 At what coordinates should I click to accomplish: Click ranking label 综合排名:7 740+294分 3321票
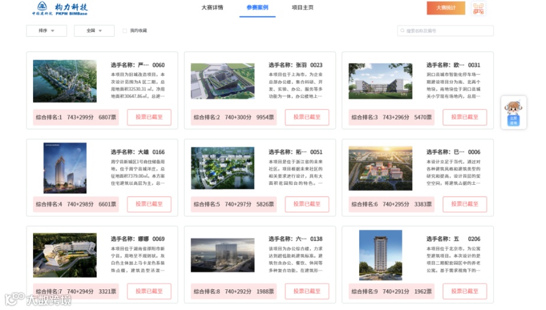(x=76, y=291)
